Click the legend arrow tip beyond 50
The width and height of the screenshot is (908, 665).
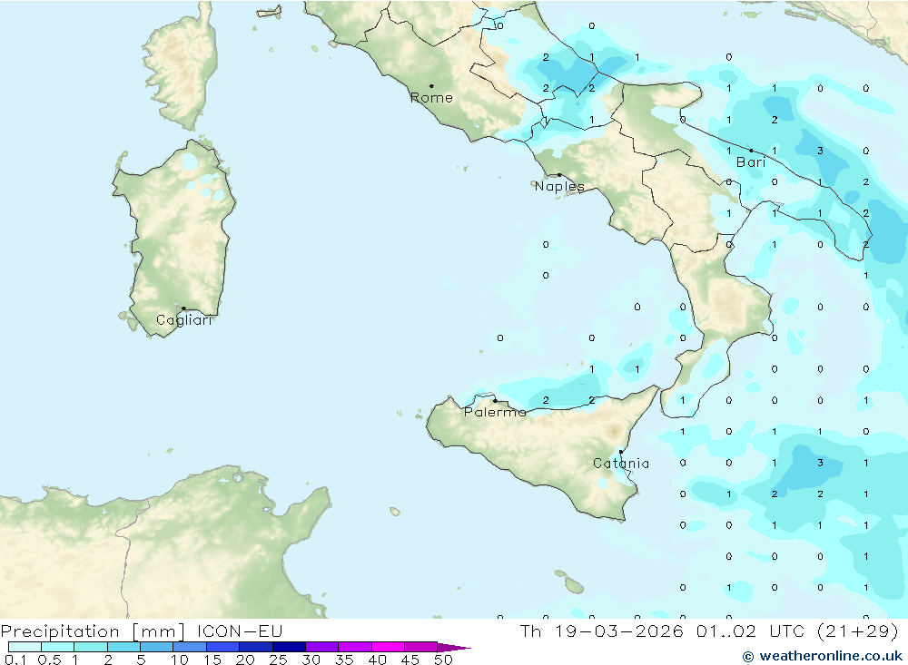coord(455,648)
